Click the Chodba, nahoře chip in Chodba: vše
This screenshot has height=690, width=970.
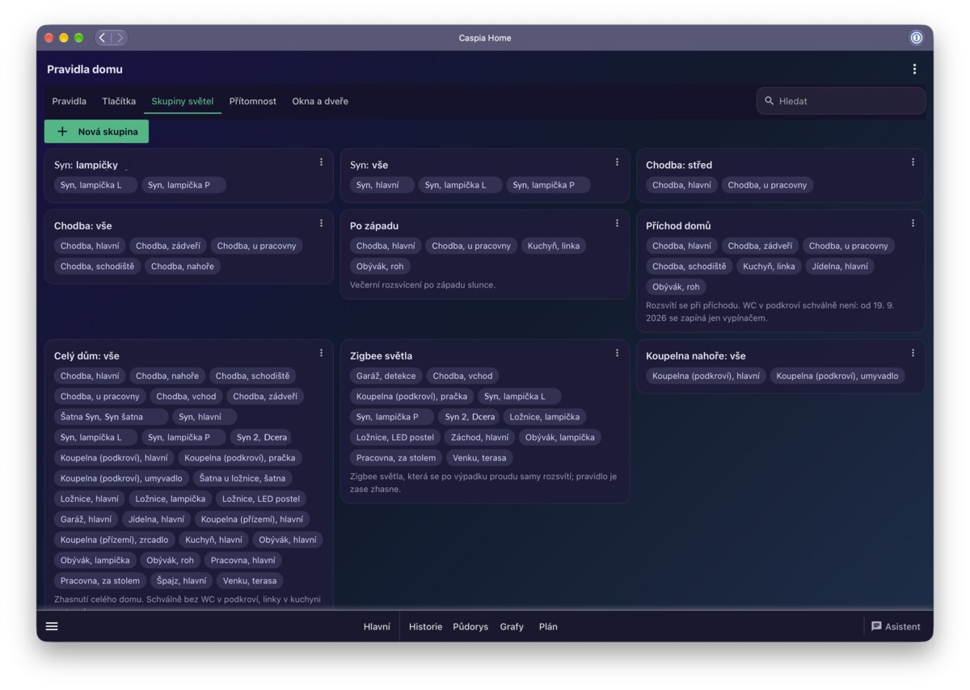[183, 266]
